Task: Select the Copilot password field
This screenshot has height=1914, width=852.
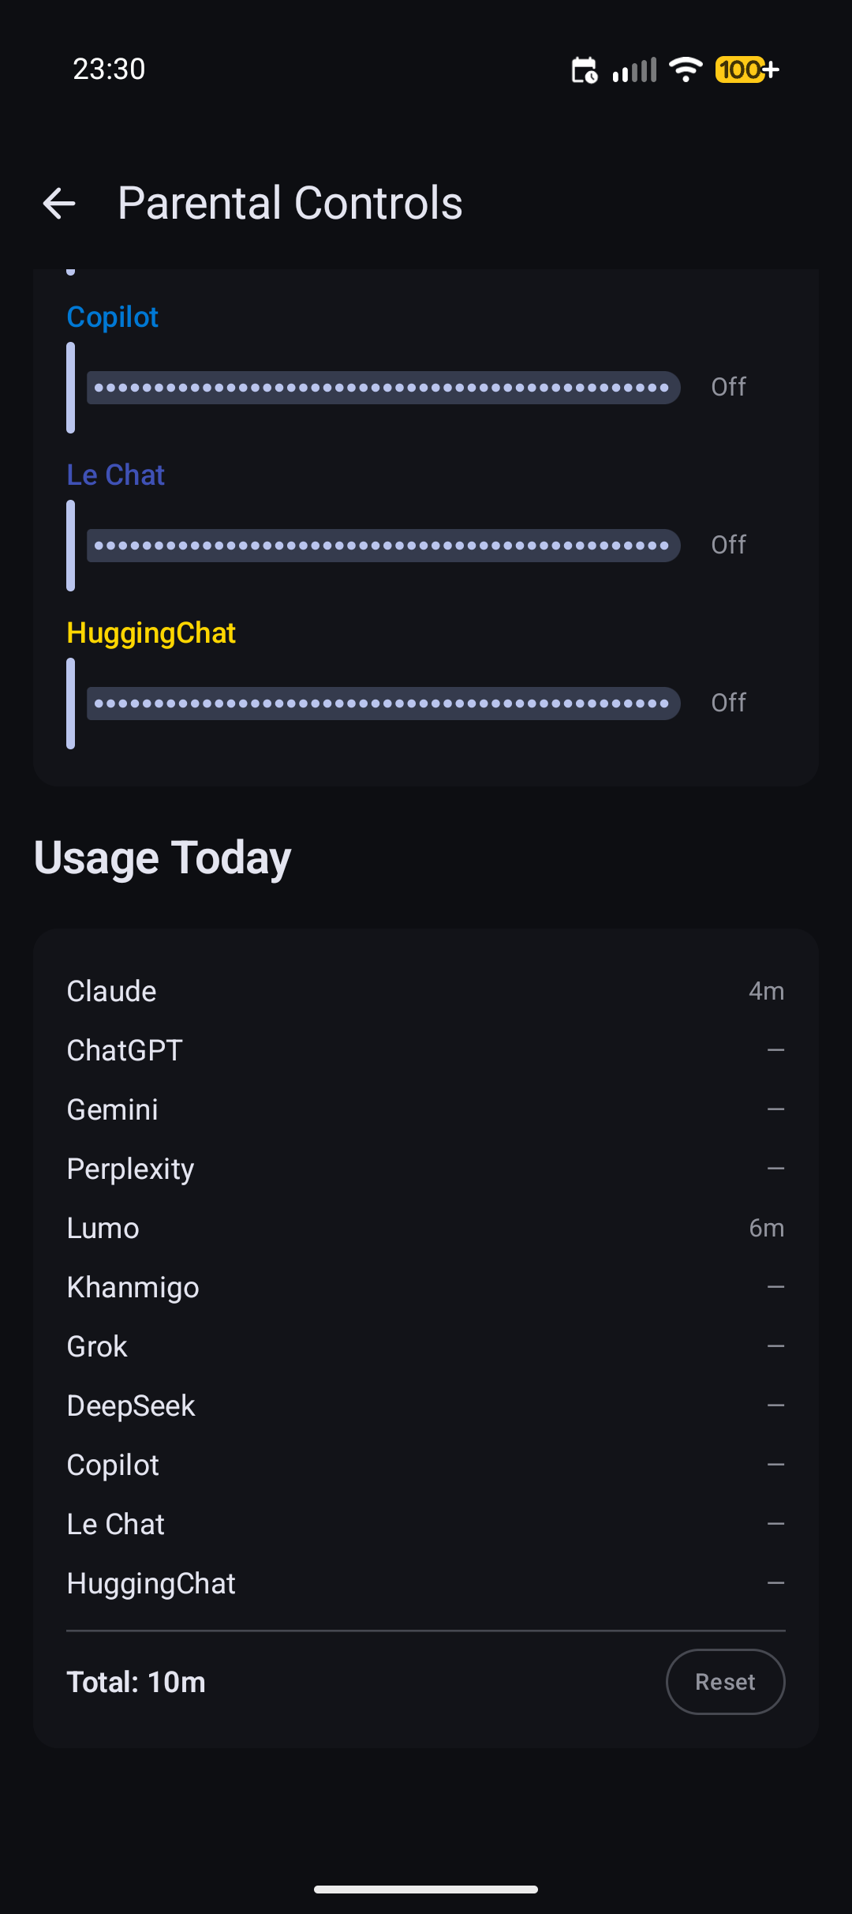Action: (383, 387)
